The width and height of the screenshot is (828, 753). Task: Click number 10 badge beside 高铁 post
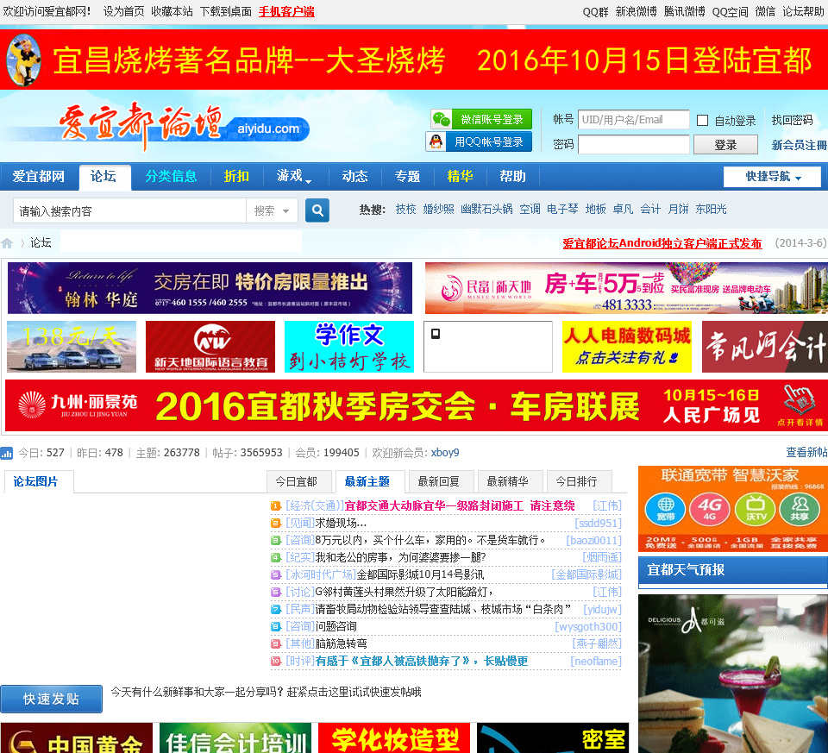pyautogui.click(x=276, y=661)
